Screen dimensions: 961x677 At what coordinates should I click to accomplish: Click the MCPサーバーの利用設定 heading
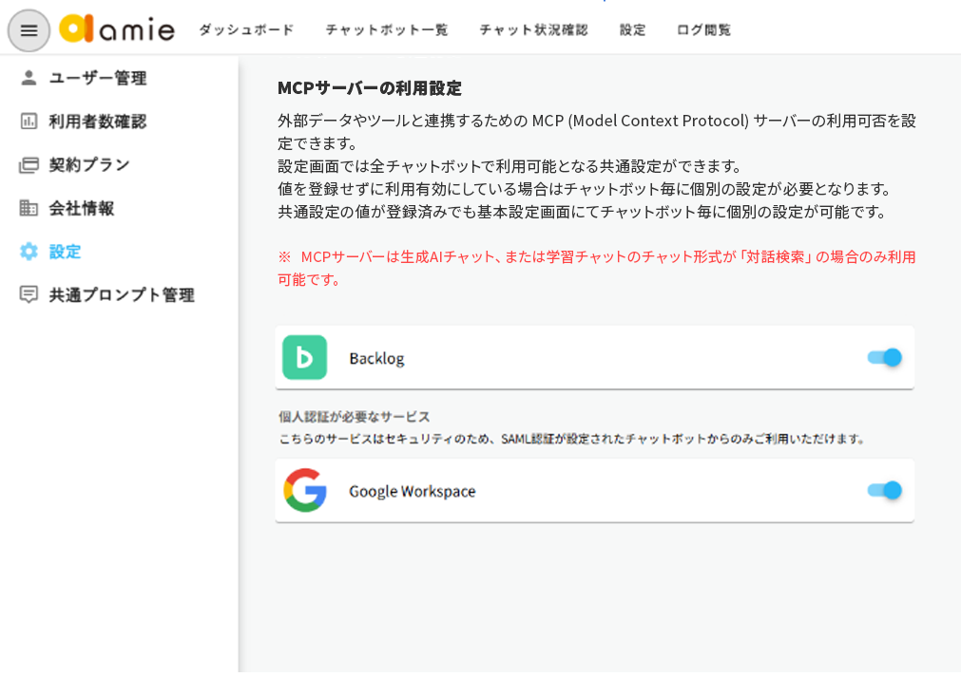coord(370,88)
